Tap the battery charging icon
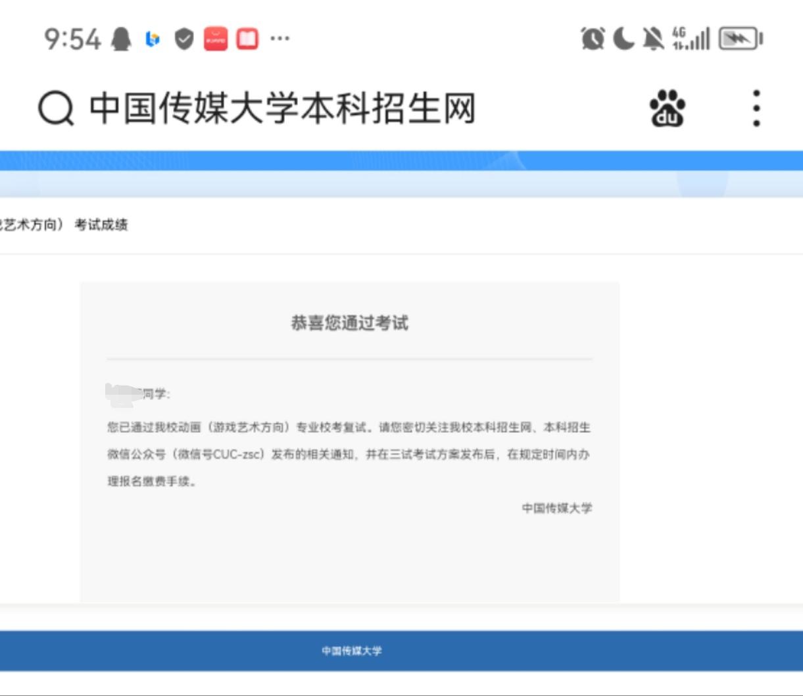803x696 pixels. tap(741, 39)
